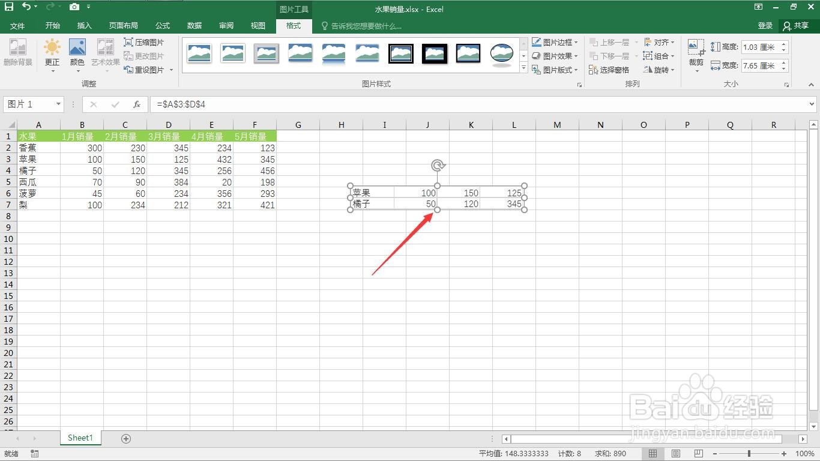Select row 10 header
Viewport: 820px width, 461px height.
8,239
